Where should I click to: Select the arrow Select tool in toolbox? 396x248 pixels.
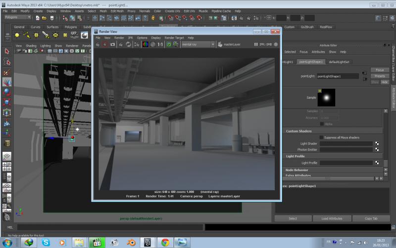tap(7, 51)
